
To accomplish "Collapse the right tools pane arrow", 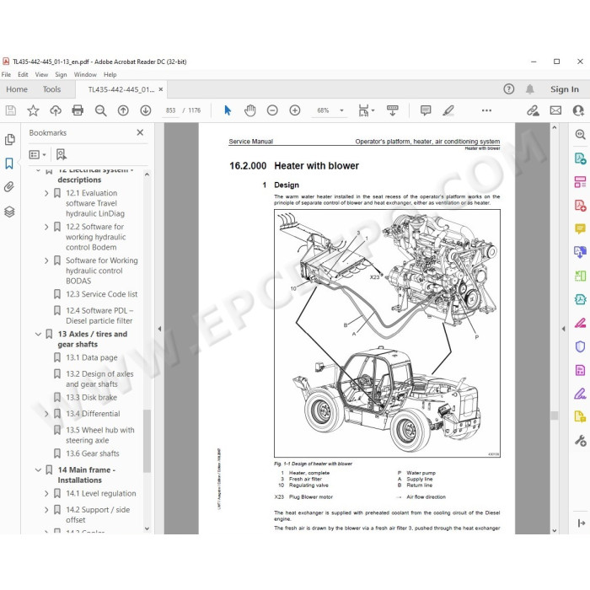I will tap(563, 329).
